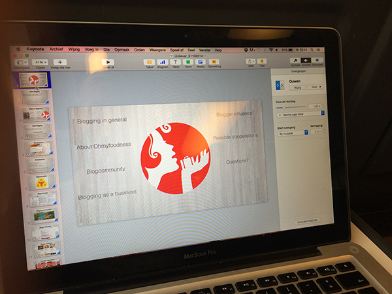The width and height of the screenshot is (392, 294).
Task: Open the Animatie inspector tab
Action: point(306,60)
